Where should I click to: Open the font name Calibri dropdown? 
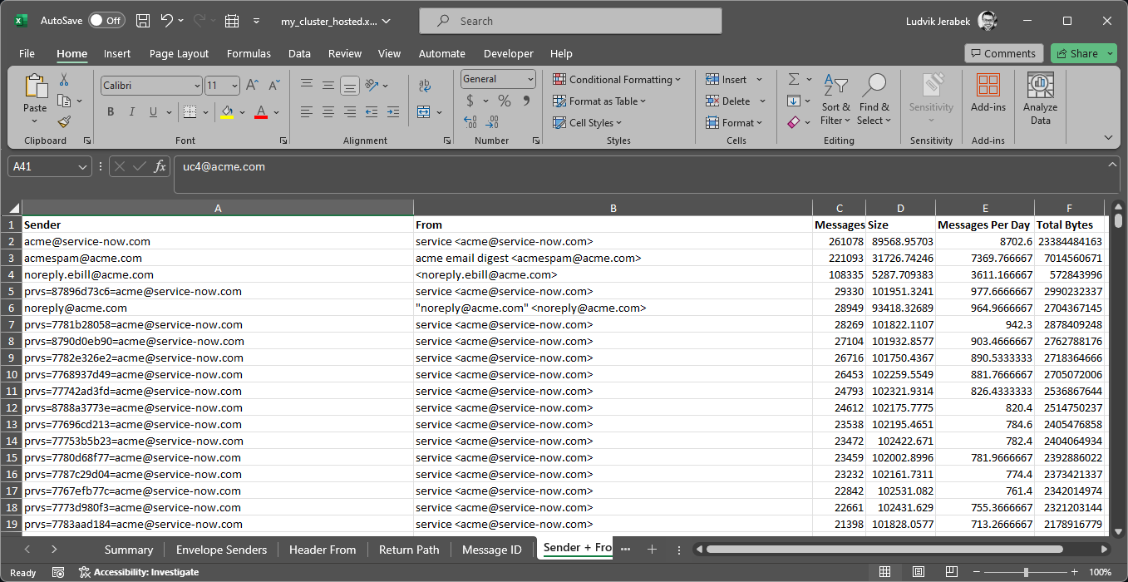pos(197,86)
